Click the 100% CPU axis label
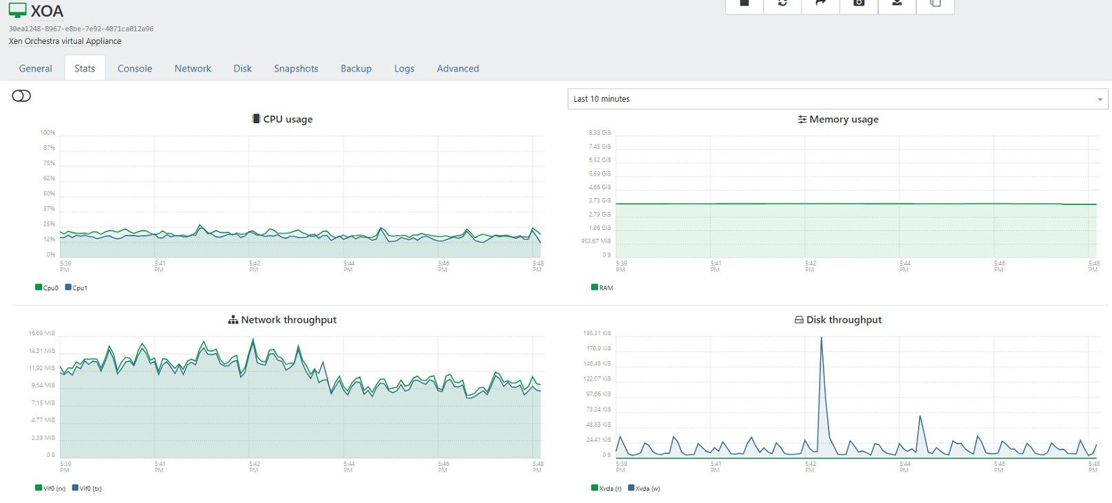The image size is (1112, 503). [x=47, y=133]
